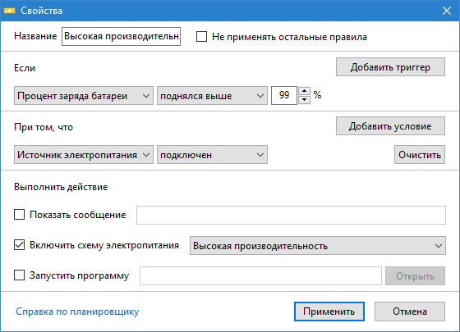460x332 pixels.
Task: Open the Справка по планировщику link
Action: [x=77, y=312]
